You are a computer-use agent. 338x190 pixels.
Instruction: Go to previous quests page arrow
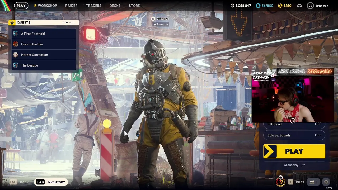click(63, 22)
